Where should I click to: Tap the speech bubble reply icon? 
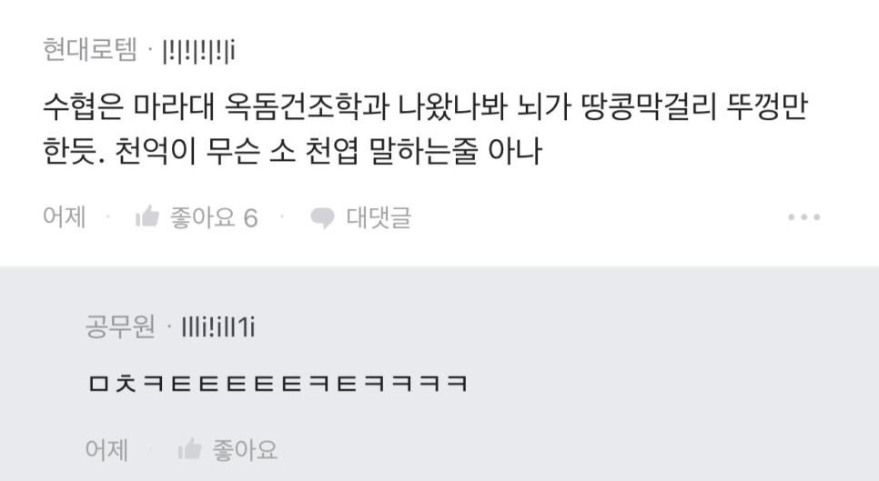pyautogui.click(x=322, y=217)
